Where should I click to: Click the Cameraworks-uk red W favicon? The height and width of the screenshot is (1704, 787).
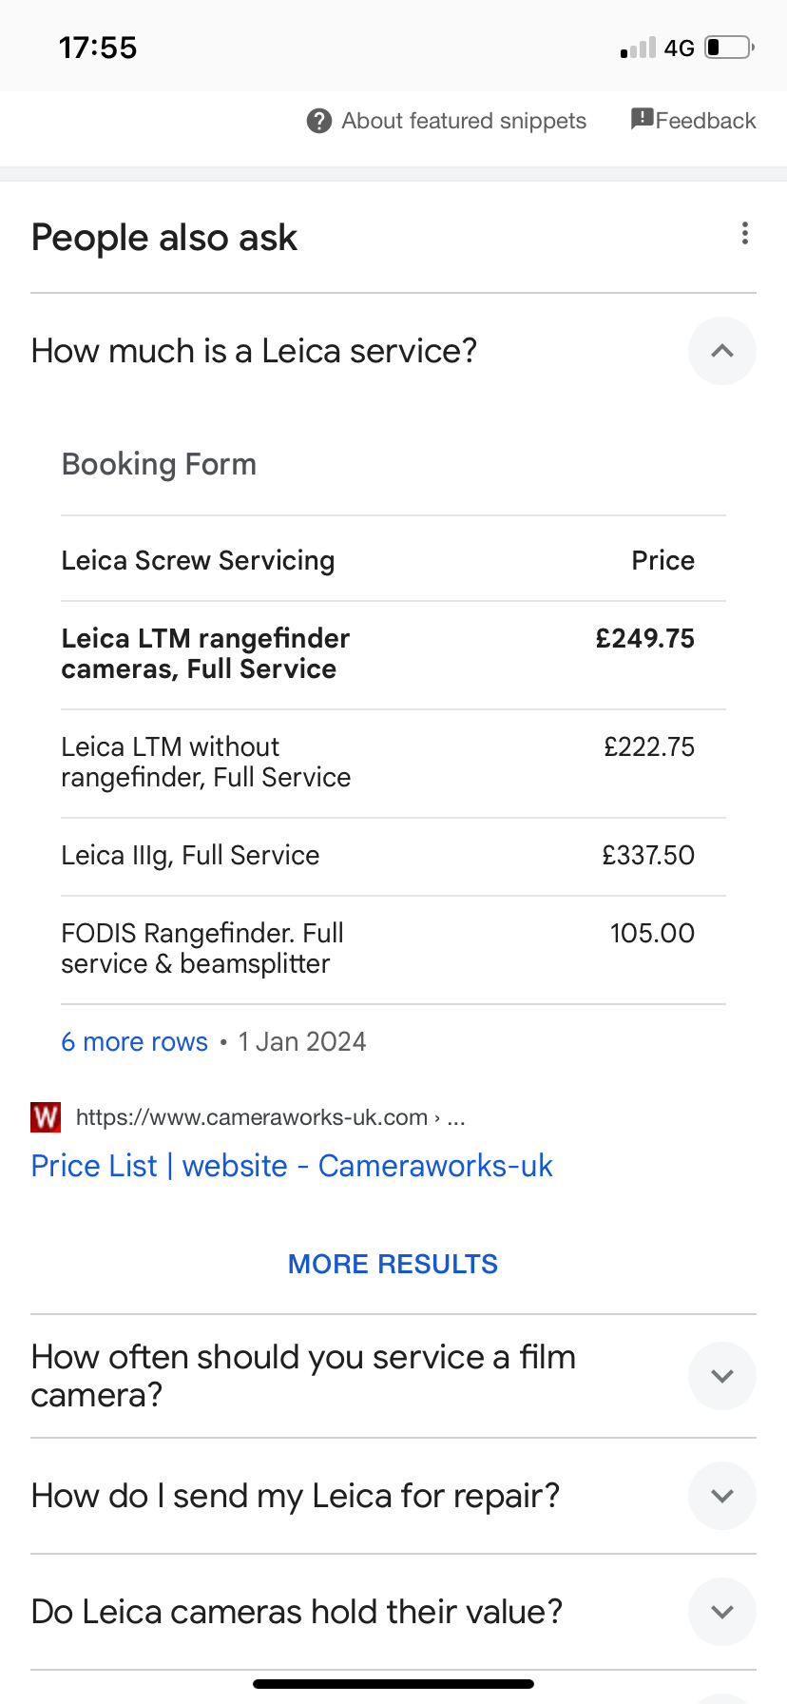[46, 1117]
